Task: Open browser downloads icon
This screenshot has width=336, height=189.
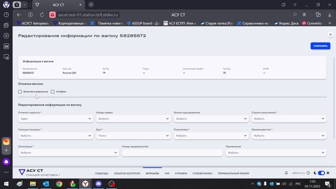Action: tap(330, 15)
